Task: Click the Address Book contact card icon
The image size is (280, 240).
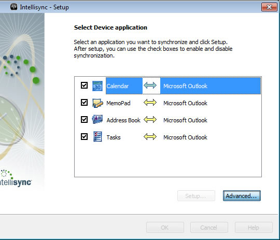Action: tap(97, 120)
